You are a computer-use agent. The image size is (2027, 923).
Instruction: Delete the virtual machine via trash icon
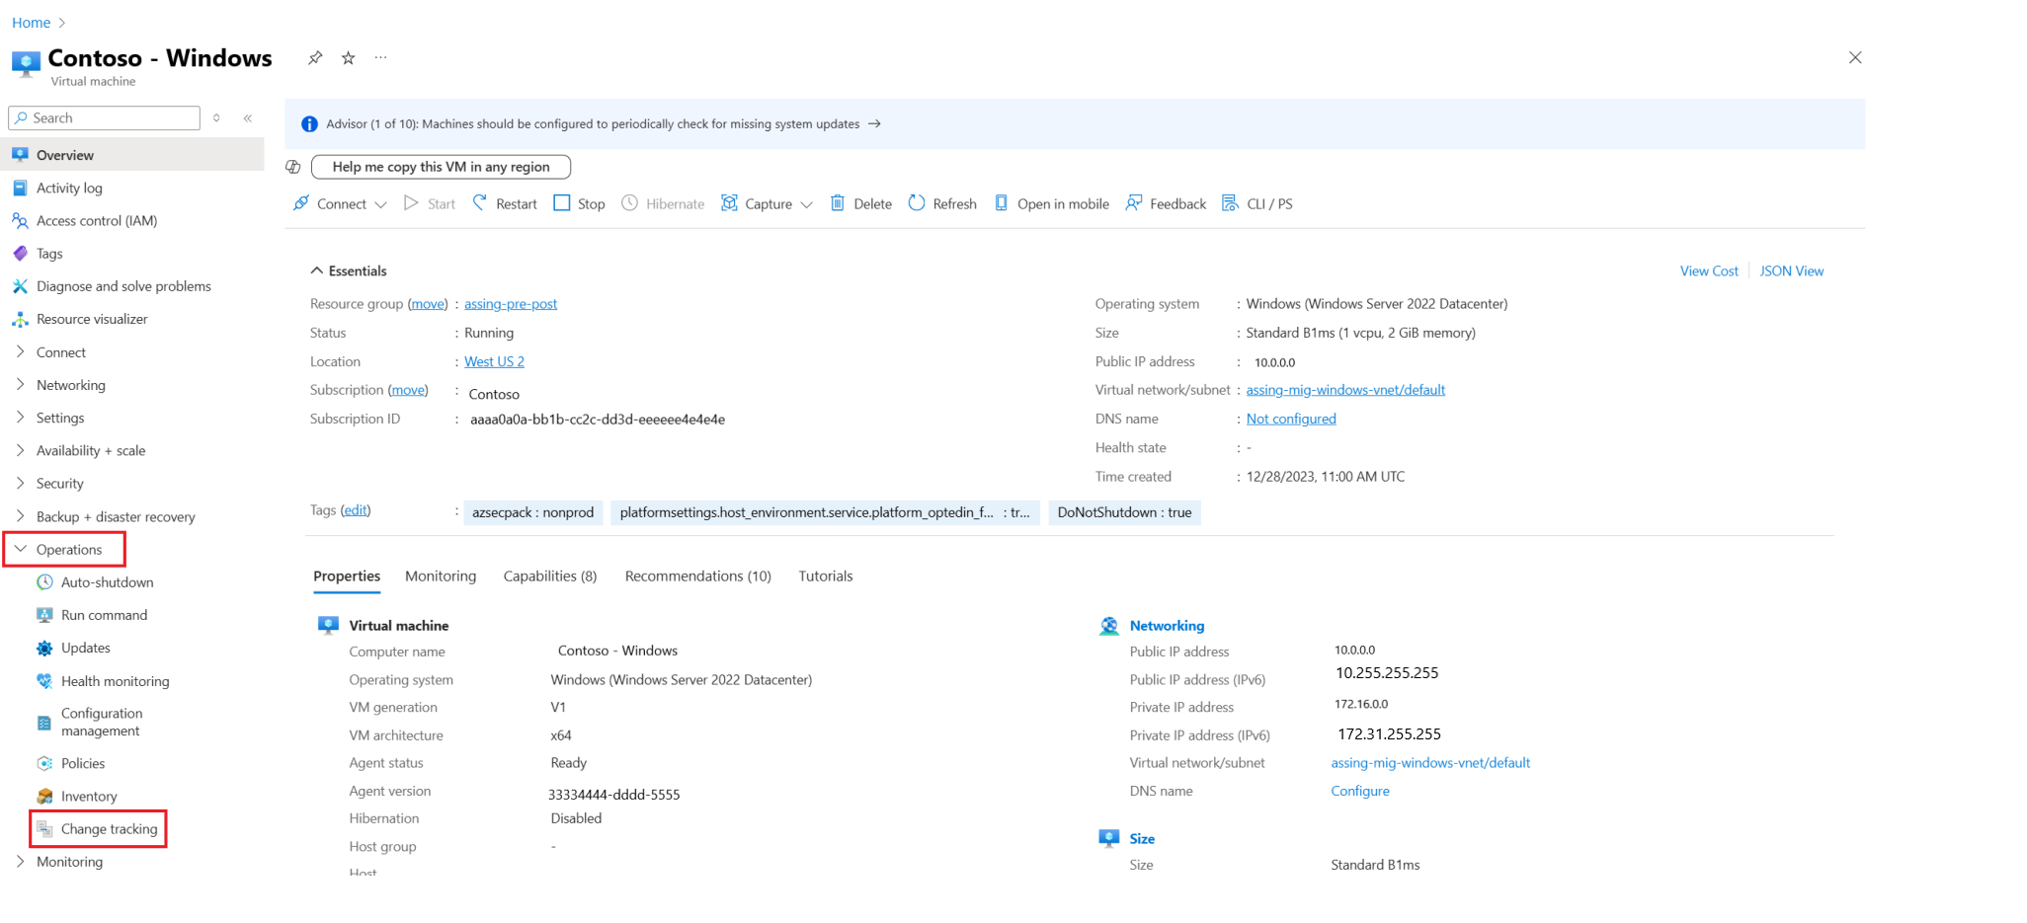pos(838,203)
